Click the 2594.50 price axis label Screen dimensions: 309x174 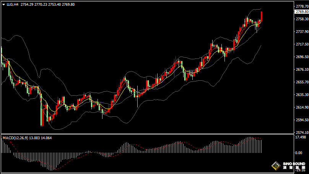coord(302,120)
